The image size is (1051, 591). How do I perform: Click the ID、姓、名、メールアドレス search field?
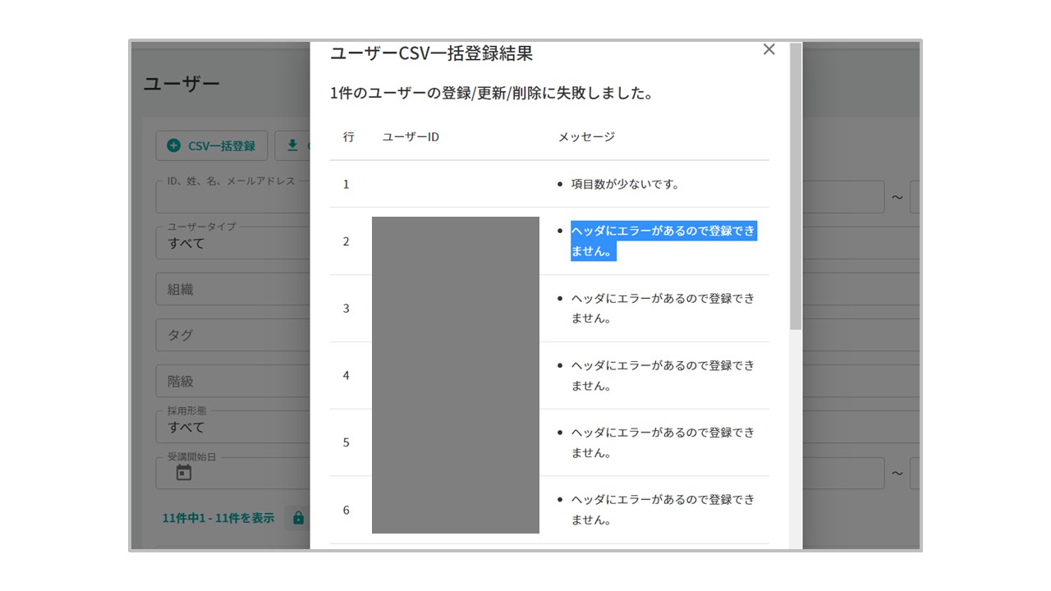coord(232,197)
